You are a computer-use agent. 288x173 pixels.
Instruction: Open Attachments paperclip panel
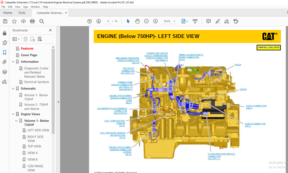coord(4,62)
